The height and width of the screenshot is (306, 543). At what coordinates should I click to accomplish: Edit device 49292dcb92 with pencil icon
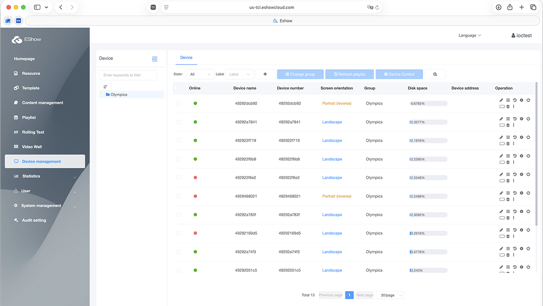(x=501, y=100)
